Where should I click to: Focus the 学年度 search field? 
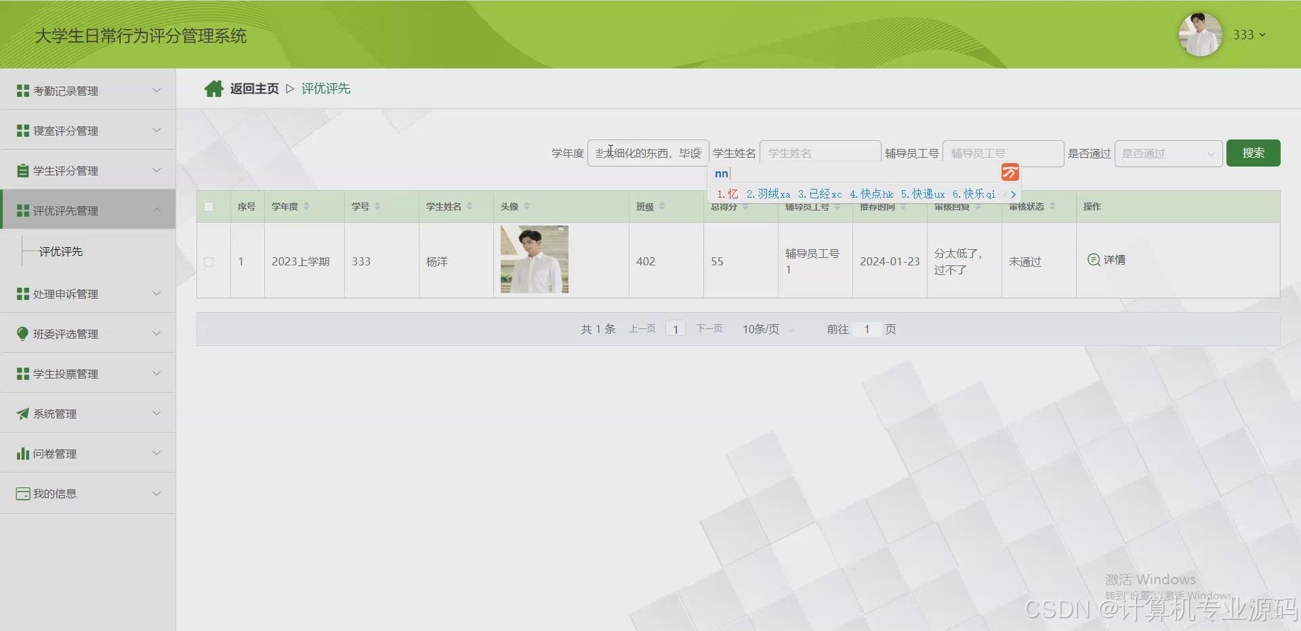[x=648, y=154]
